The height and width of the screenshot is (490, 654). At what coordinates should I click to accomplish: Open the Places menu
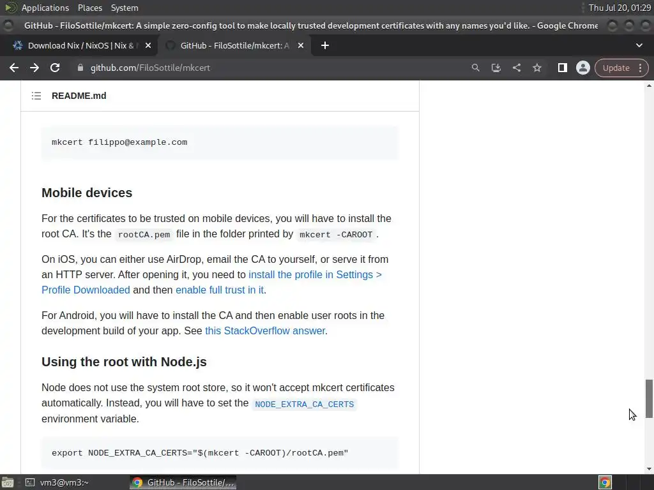[x=89, y=8]
